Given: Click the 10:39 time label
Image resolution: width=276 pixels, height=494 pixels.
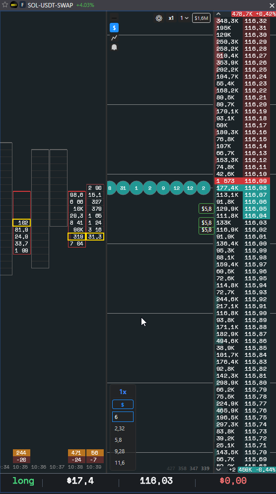Looking at the screenshot, I should coord(93,467).
